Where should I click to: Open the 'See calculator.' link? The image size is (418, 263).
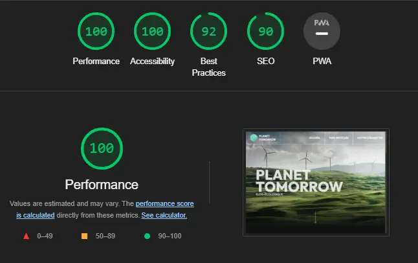point(164,215)
